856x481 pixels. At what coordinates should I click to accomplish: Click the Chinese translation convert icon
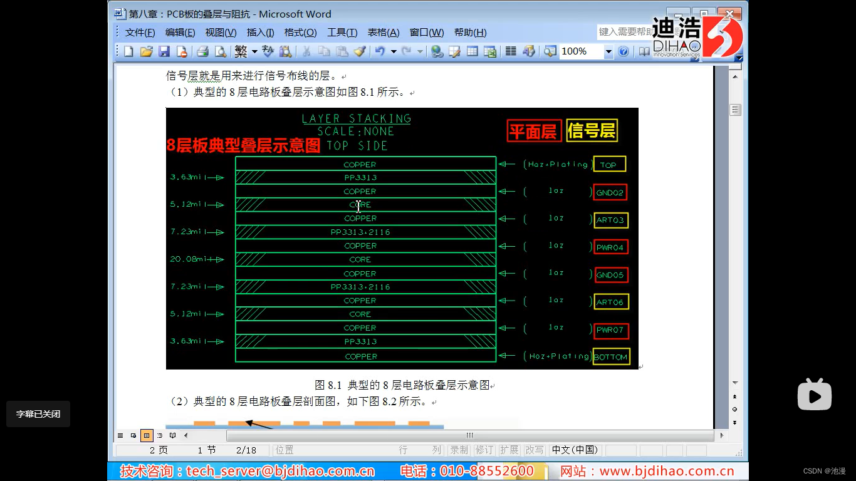268,51
